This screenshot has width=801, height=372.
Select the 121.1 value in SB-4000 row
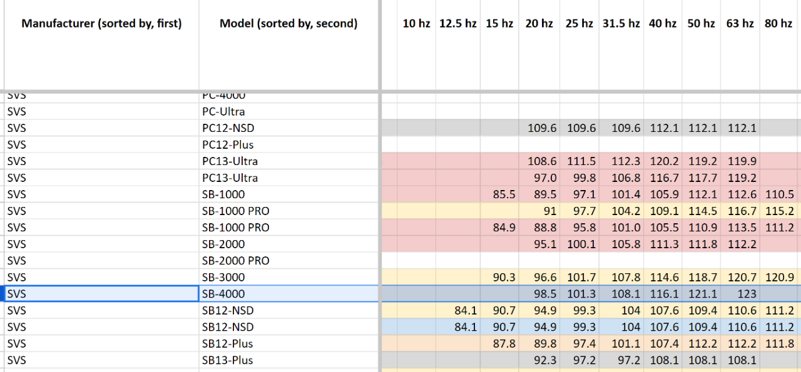click(701, 294)
